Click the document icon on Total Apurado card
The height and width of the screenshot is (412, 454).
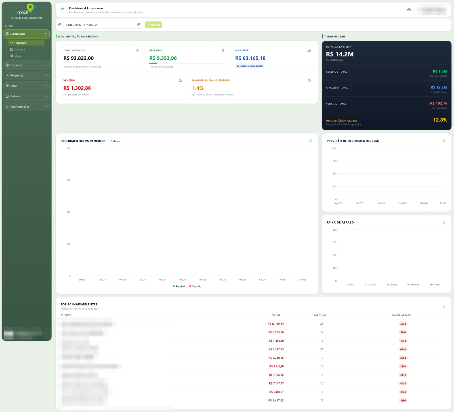[137, 50]
